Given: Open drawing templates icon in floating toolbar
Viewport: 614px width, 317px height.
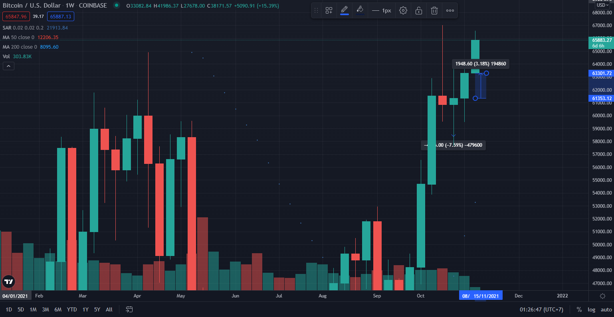Looking at the screenshot, I should (x=329, y=11).
